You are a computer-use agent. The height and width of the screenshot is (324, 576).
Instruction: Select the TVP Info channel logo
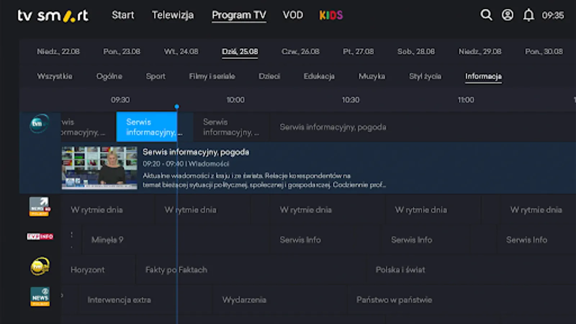[40, 237]
